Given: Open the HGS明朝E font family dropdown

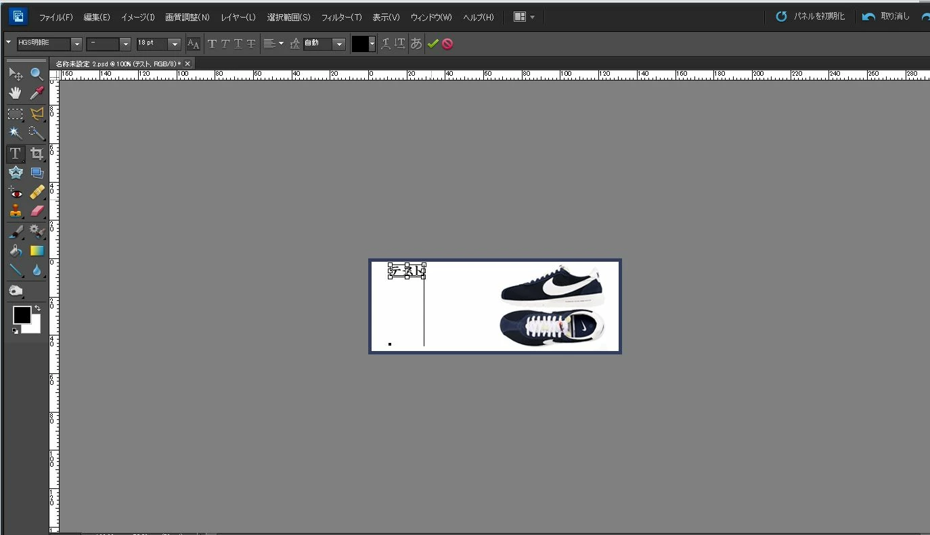Looking at the screenshot, I should pos(76,44).
